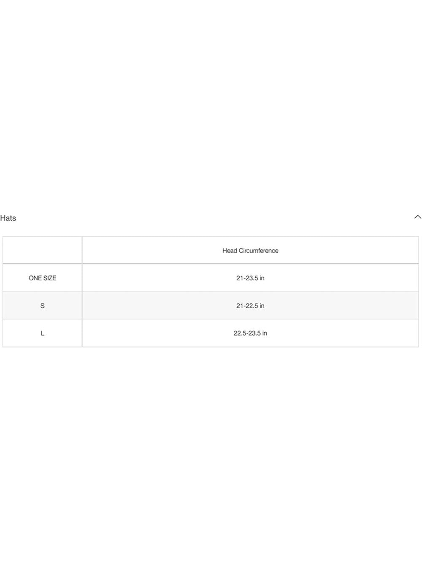Click the text ONE SIZE in the first column
The width and height of the screenshot is (422, 563).
[42, 278]
